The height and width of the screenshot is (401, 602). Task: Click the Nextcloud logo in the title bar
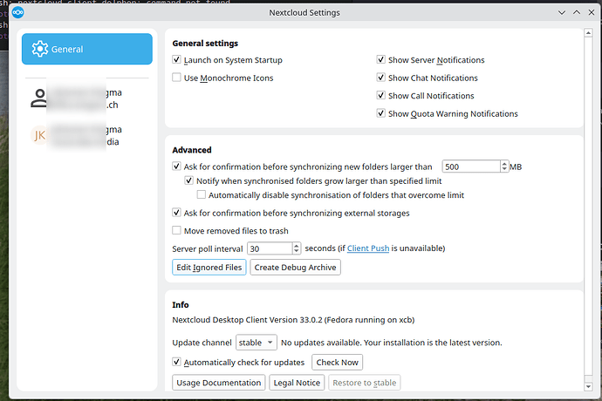pos(17,12)
